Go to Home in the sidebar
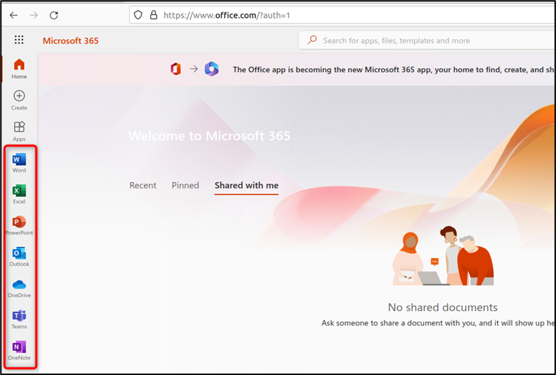This screenshot has height=375, width=556. coord(19,69)
